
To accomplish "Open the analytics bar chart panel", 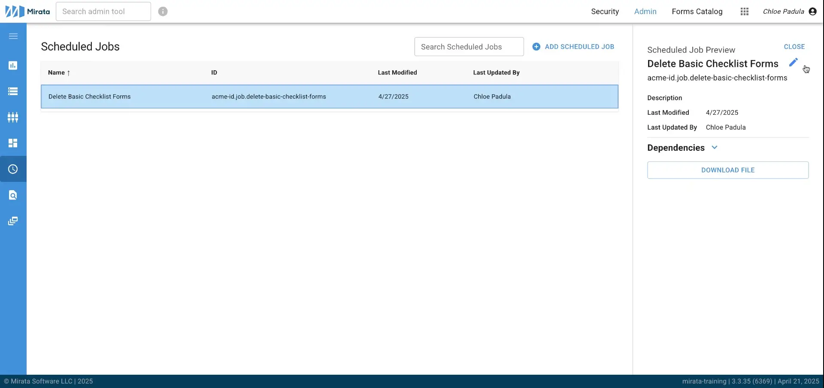I will [x=13, y=65].
